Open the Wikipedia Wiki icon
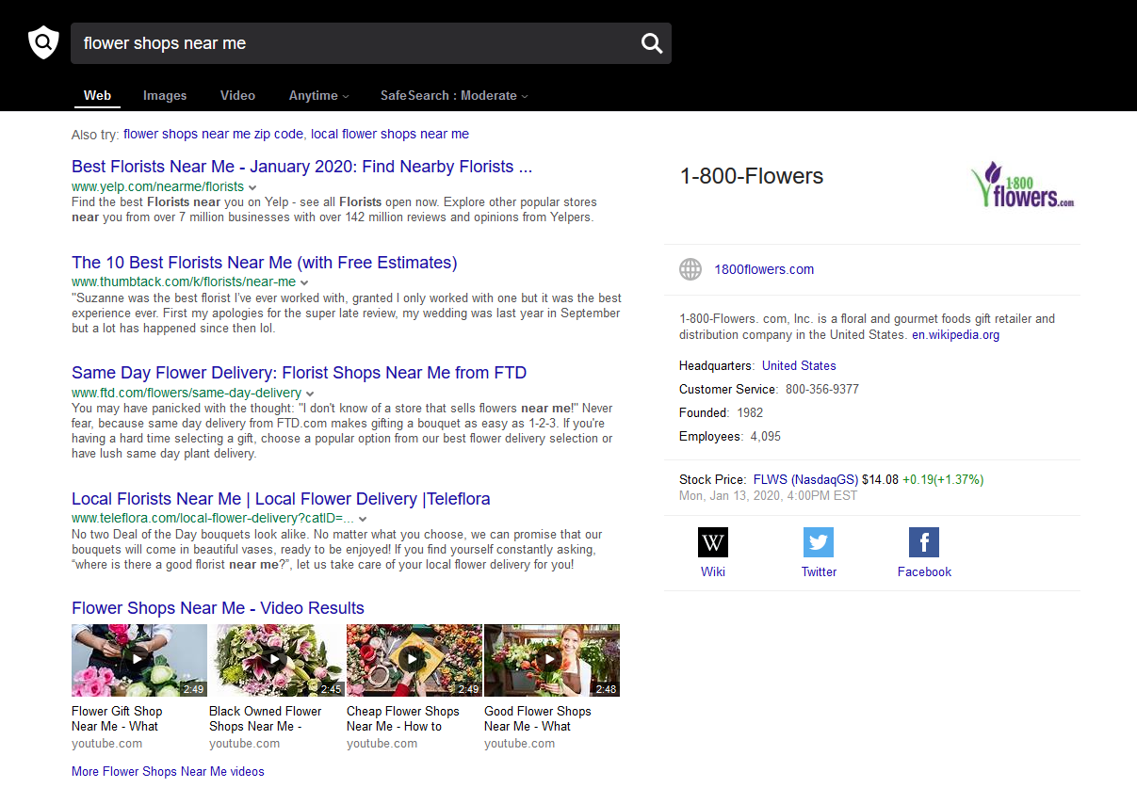Screen dimensions: 1137x788 point(713,542)
